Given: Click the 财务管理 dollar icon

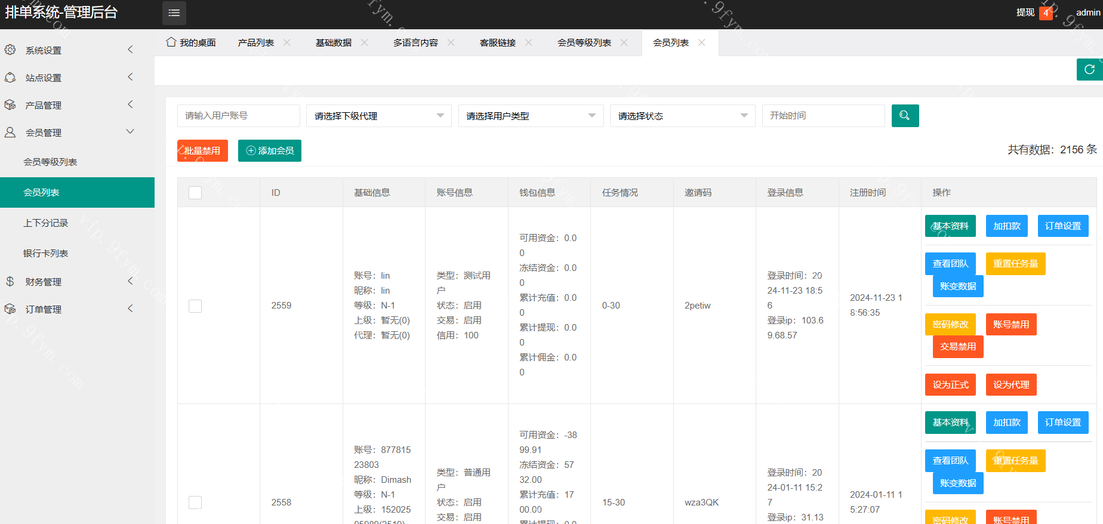Looking at the screenshot, I should pyautogui.click(x=10, y=282).
